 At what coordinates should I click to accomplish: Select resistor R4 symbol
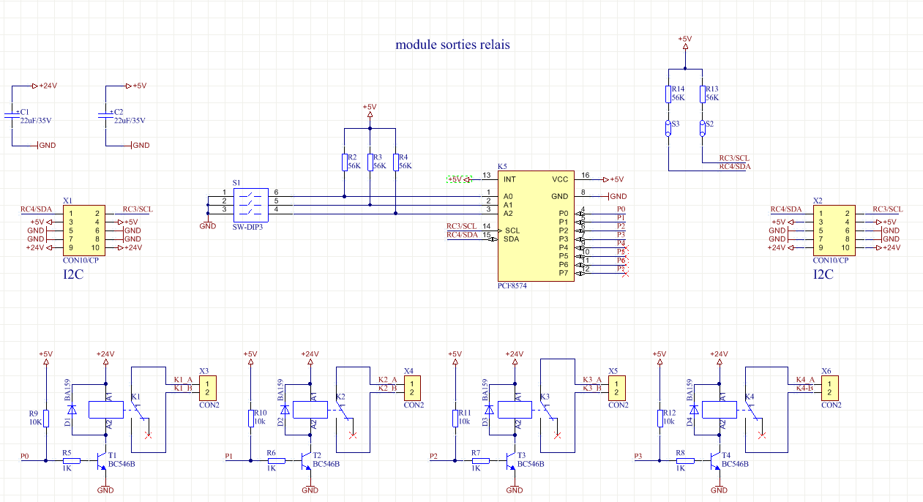point(395,162)
